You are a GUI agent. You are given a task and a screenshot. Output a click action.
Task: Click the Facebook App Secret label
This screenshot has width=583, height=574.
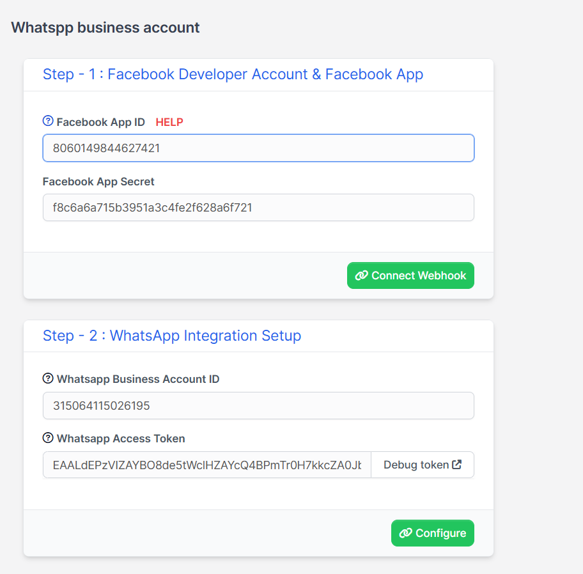pyautogui.click(x=98, y=182)
